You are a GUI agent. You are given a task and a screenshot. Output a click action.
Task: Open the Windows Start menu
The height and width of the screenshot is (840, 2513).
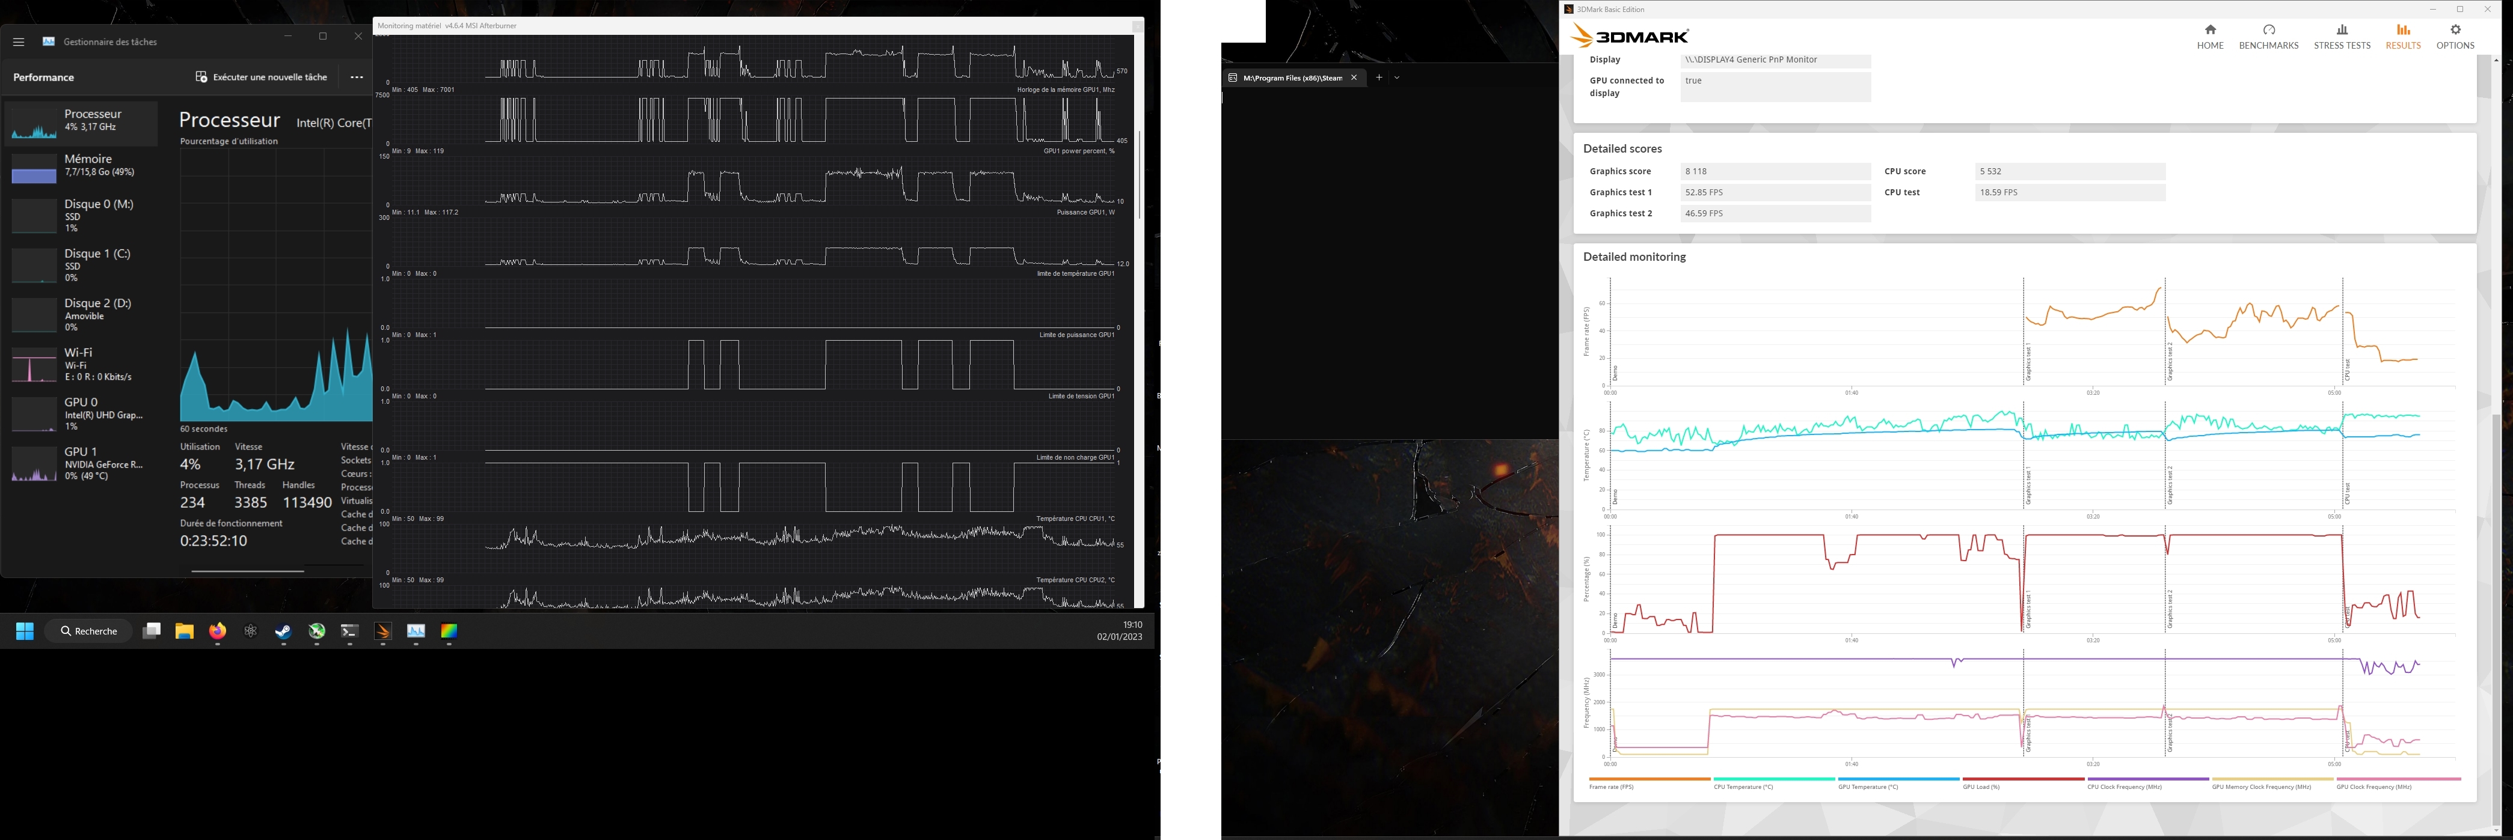point(25,632)
